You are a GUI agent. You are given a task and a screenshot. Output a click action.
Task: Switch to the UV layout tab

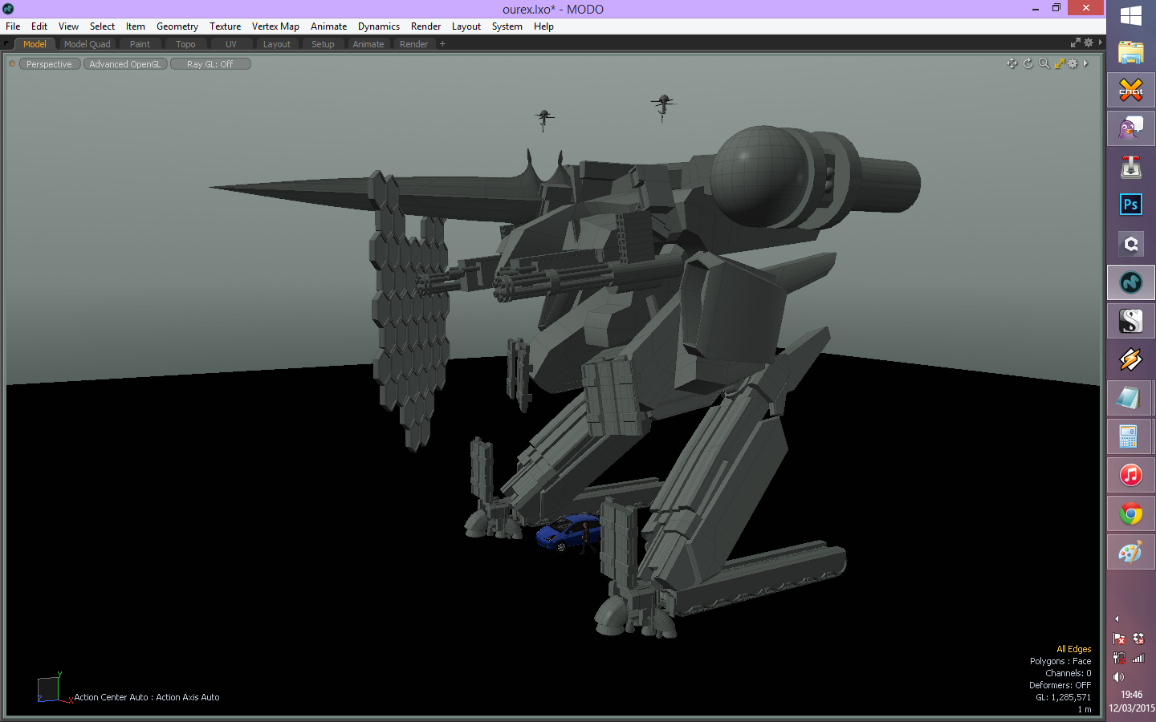[x=230, y=44]
